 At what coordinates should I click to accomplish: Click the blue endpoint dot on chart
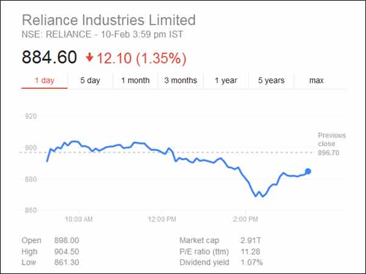tap(308, 171)
